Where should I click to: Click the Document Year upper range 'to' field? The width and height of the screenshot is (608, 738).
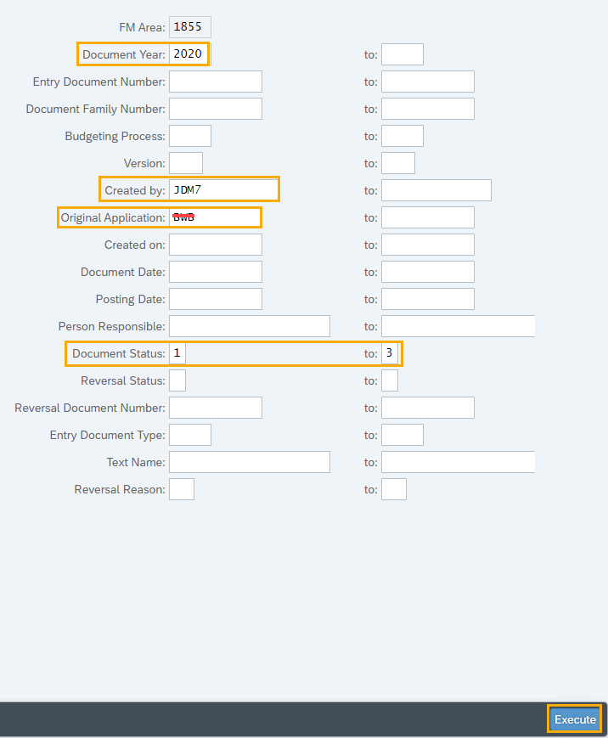(x=401, y=54)
